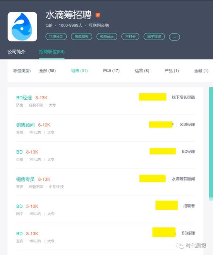
Task: Click the orange verified V badge
Action: tap(98, 15)
